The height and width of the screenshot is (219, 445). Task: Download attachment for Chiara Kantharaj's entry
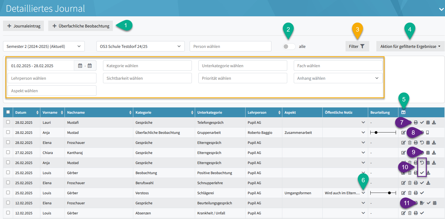[434, 153]
